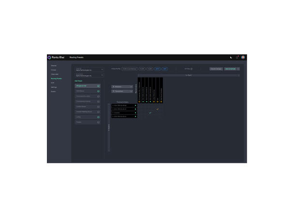Viewport: 295px width, 218px height.
Task: Click the status icon on the highlighted first preset
Action: (x=99, y=86)
